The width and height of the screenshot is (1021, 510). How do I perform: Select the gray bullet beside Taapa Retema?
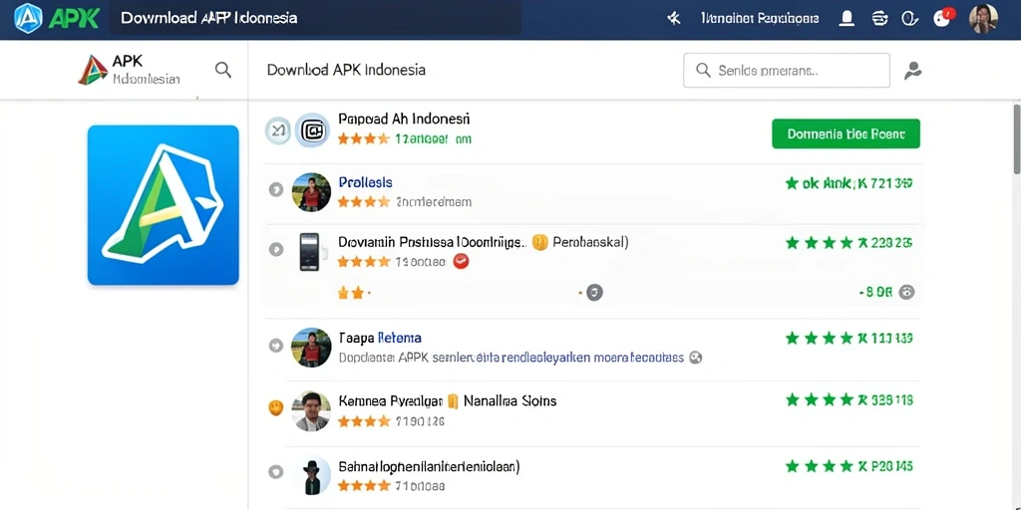[x=276, y=345]
